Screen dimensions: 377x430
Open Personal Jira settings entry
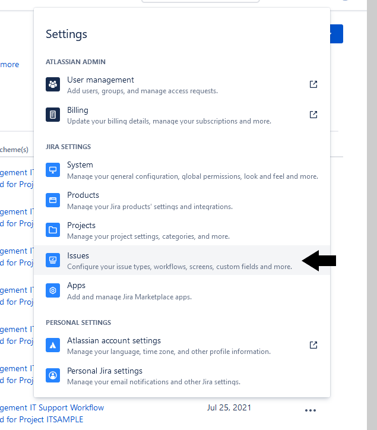(x=182, y=376)
